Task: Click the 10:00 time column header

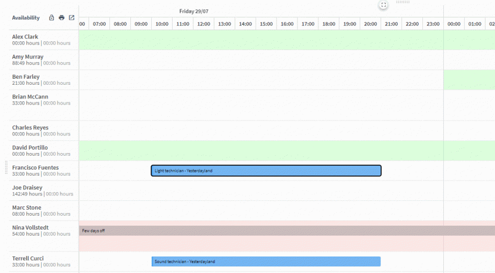Action: [162, 24]
